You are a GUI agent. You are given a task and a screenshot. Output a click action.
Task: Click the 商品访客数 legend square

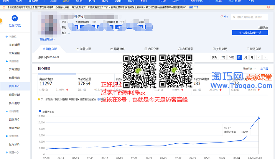pos(40,111)
